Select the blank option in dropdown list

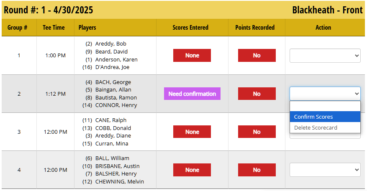click(x=325, y=106)
